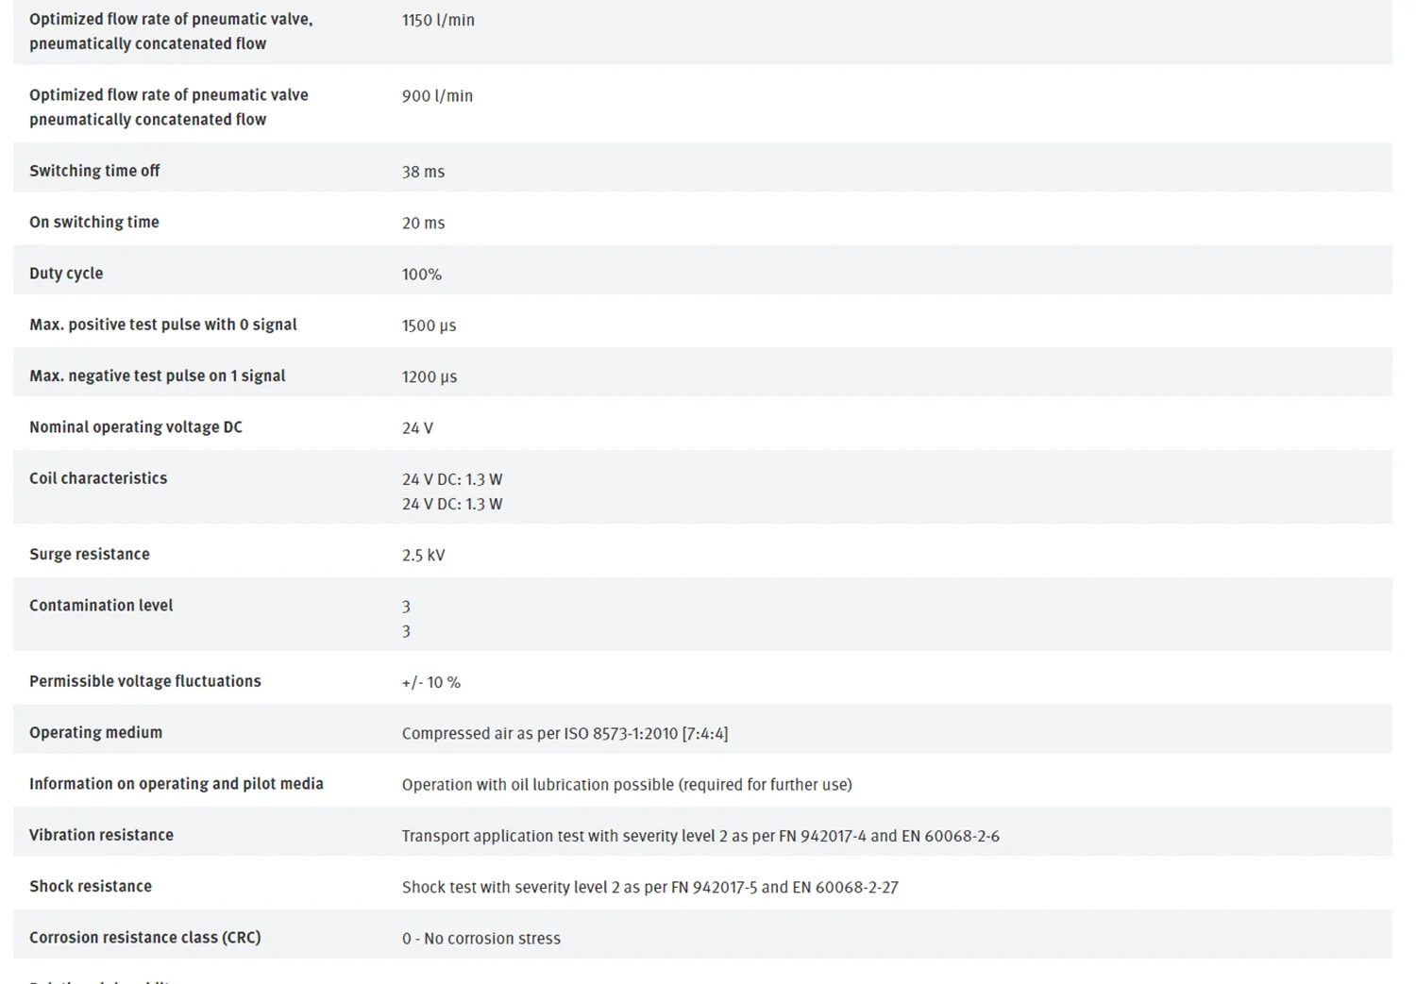
Task: Click the 20 ms value
Action: [423, 223]
